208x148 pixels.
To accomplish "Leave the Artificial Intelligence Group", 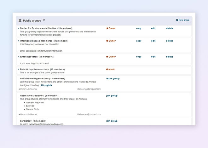I will point(113,79).
